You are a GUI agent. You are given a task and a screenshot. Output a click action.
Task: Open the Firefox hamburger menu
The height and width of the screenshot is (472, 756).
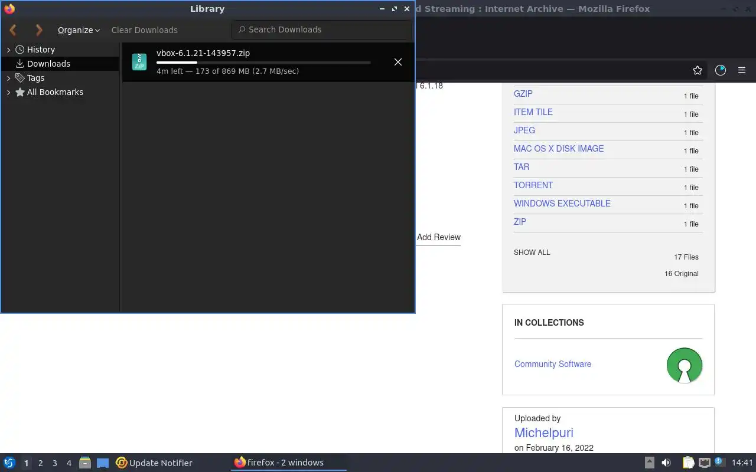[742, 70]
